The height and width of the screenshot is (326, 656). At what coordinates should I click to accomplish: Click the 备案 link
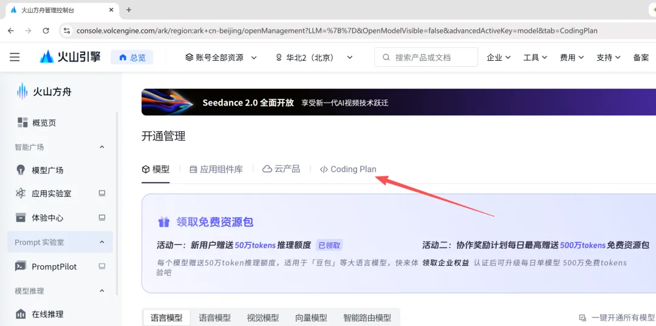click(641, 57)
